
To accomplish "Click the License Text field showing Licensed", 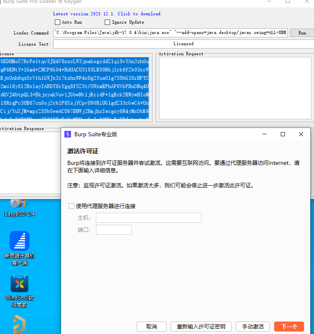I will [184, 44].
